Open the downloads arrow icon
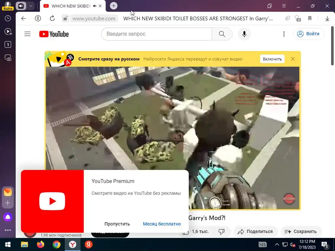The width and height of the screenshot is (335, 251). coord(327,19)
